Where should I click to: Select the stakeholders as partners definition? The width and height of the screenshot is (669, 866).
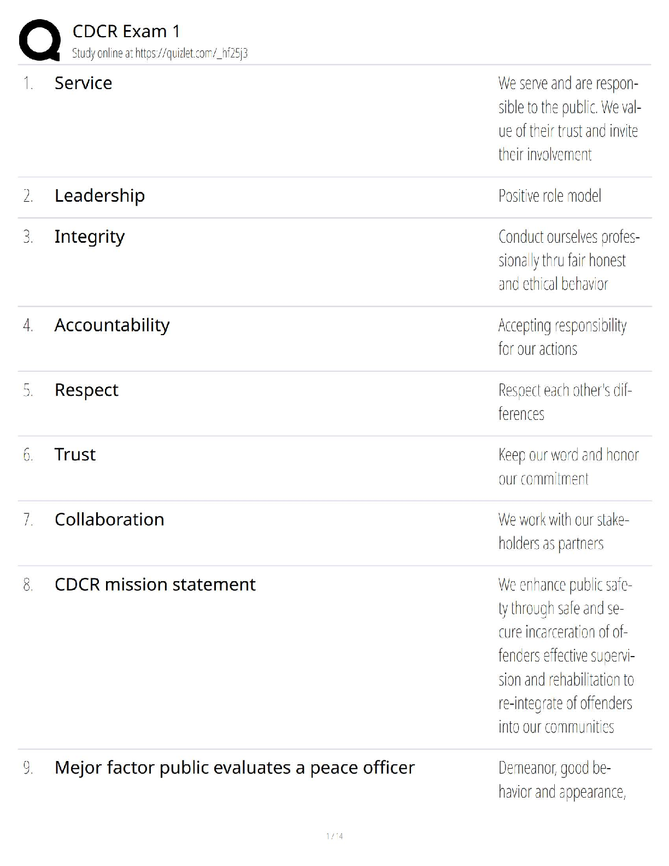(x=563, y=531)
